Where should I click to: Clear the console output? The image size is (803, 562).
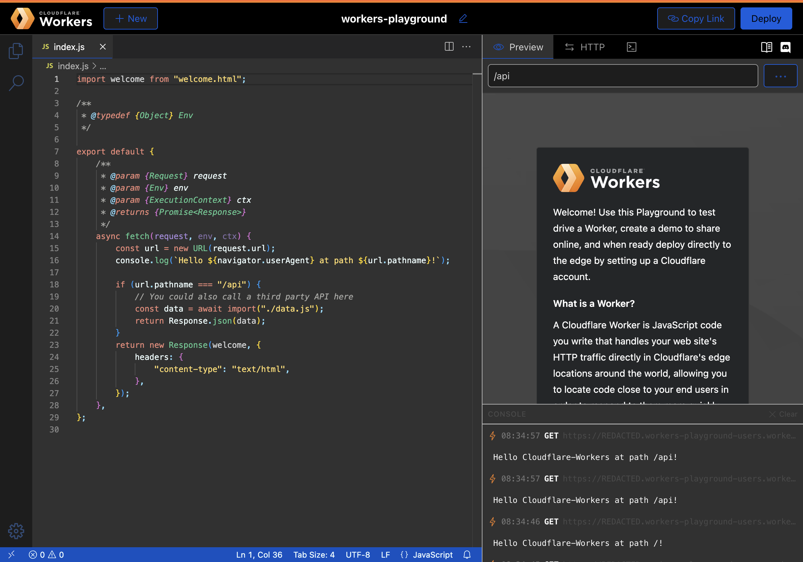pos(784,414)
